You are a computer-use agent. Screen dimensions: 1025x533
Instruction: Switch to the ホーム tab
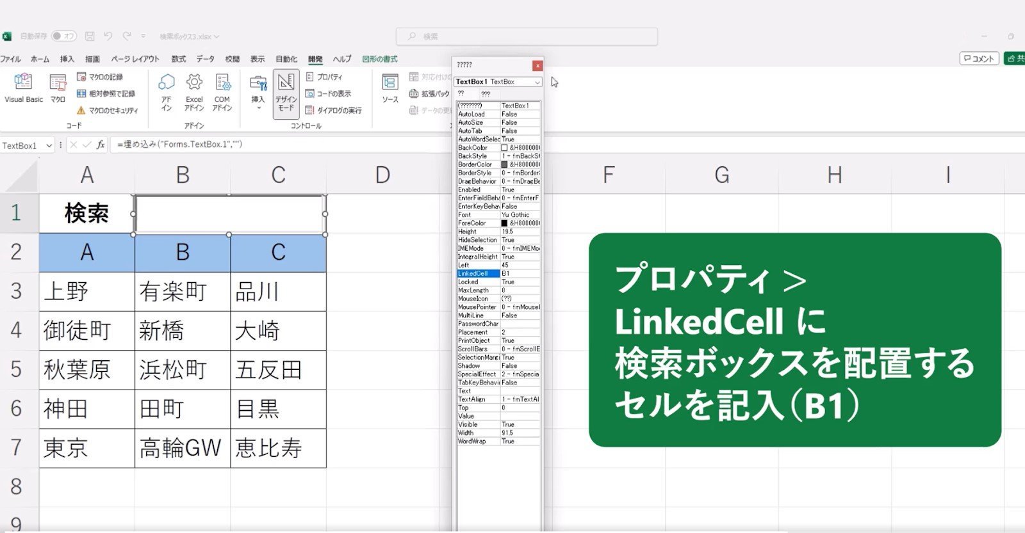coord(40,59)
